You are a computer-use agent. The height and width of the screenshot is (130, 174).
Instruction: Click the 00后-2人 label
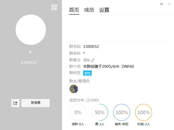[144, 124]
